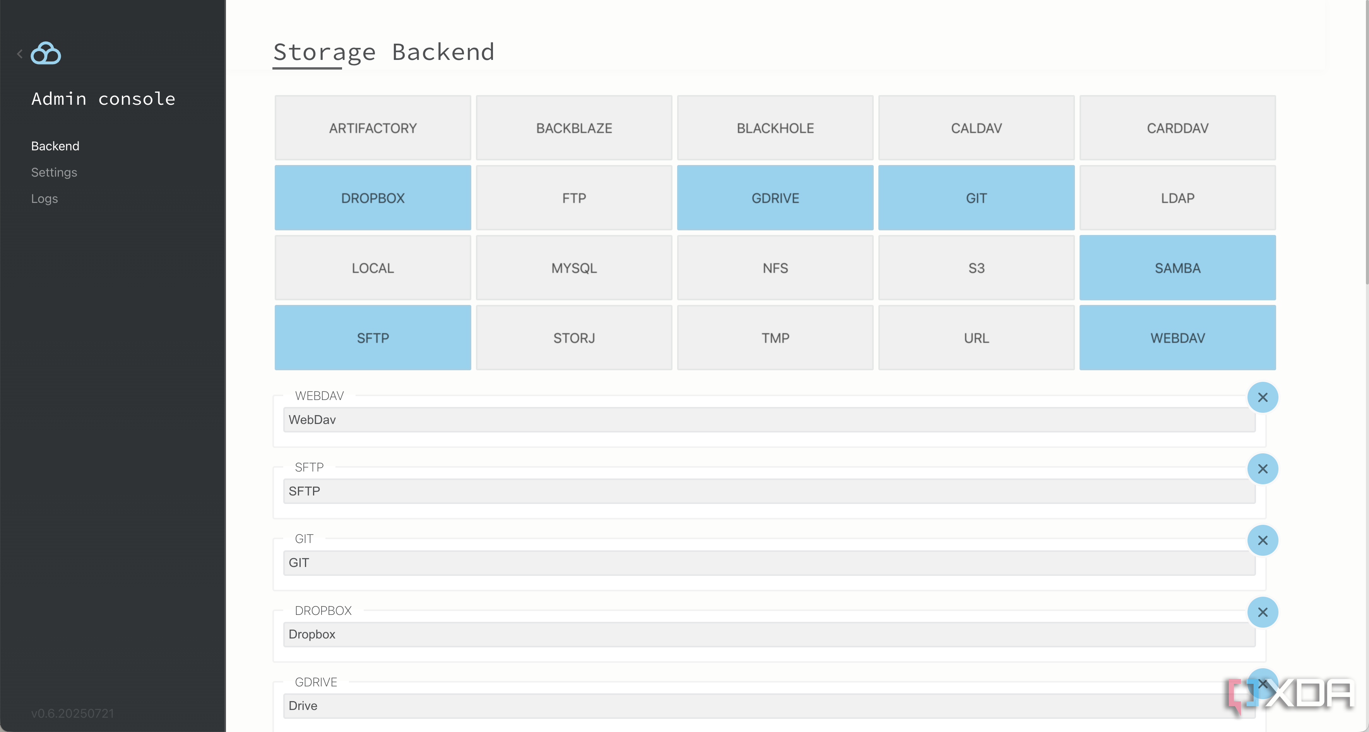This screenshot has height=732, width=1369.
Task: Remove the DROPBOX backend with its X button
Action: pos(1263,612)
